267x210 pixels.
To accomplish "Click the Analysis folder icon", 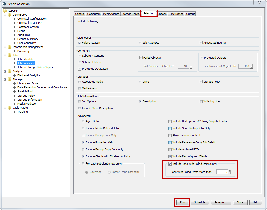I will [10, 71].
